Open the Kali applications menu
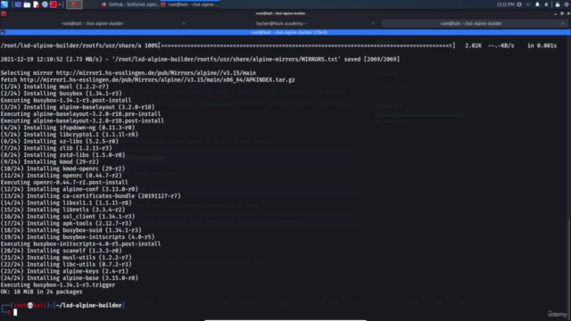The image size is (571, 321). point(4,4)
